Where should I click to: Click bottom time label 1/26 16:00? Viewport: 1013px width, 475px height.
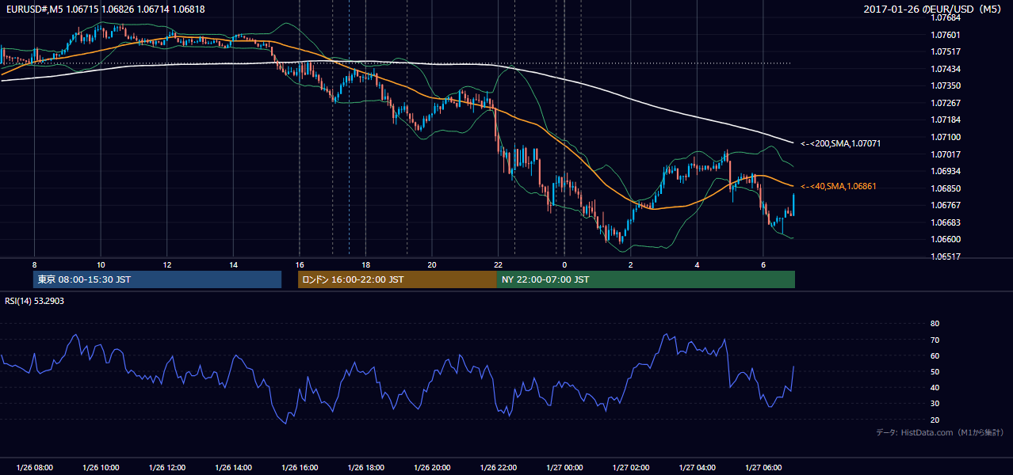(299, 468)
